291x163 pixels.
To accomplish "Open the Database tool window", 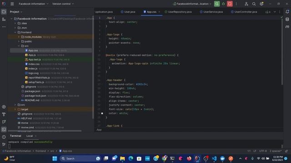I will pos(287,19).
